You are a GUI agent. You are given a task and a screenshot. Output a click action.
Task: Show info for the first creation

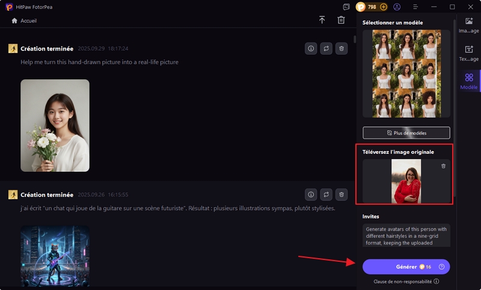click(311, 49)
